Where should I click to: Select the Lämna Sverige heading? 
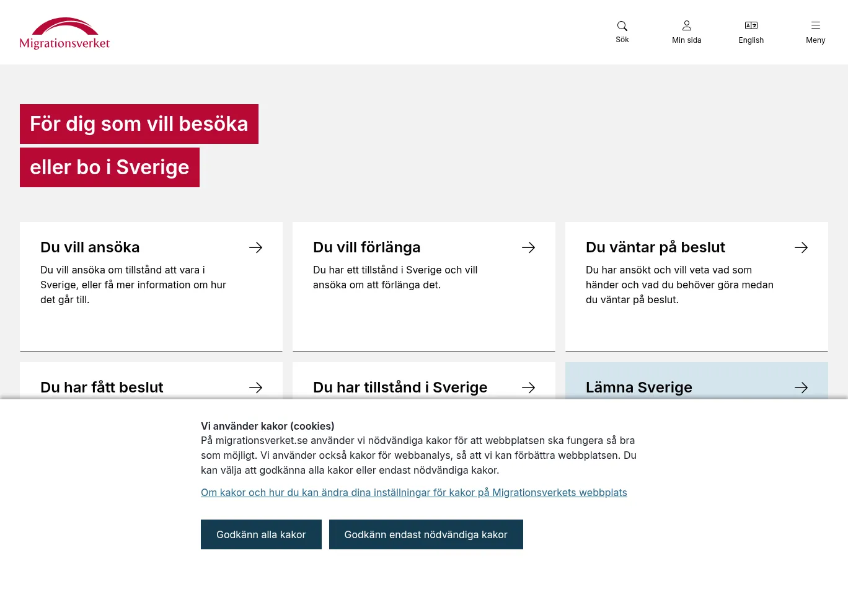pos(638,387)
